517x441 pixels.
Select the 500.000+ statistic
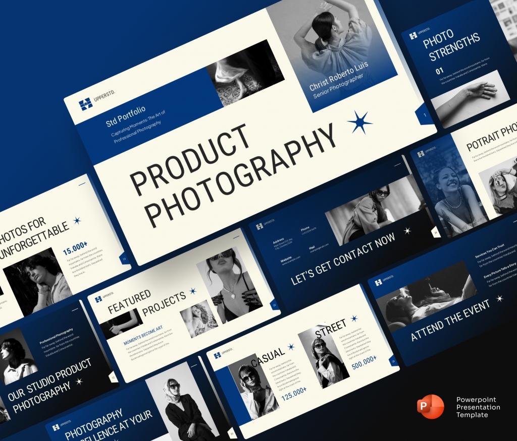pyautogui.click(x=364, y=363)
